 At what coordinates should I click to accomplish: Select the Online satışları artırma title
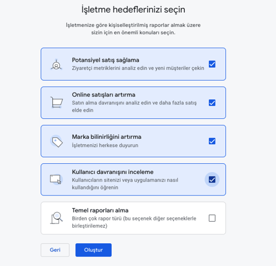(104, 94)
